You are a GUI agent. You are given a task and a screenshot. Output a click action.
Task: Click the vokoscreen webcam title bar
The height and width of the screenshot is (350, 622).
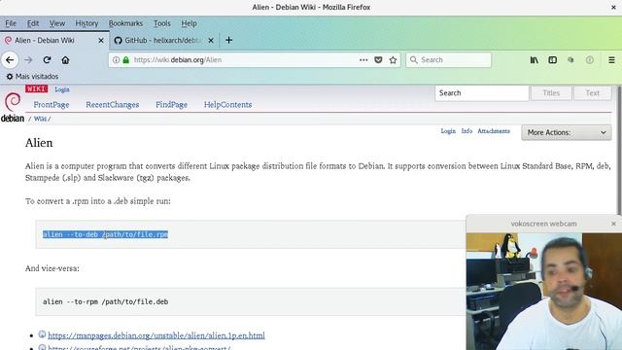pos(543,224)
